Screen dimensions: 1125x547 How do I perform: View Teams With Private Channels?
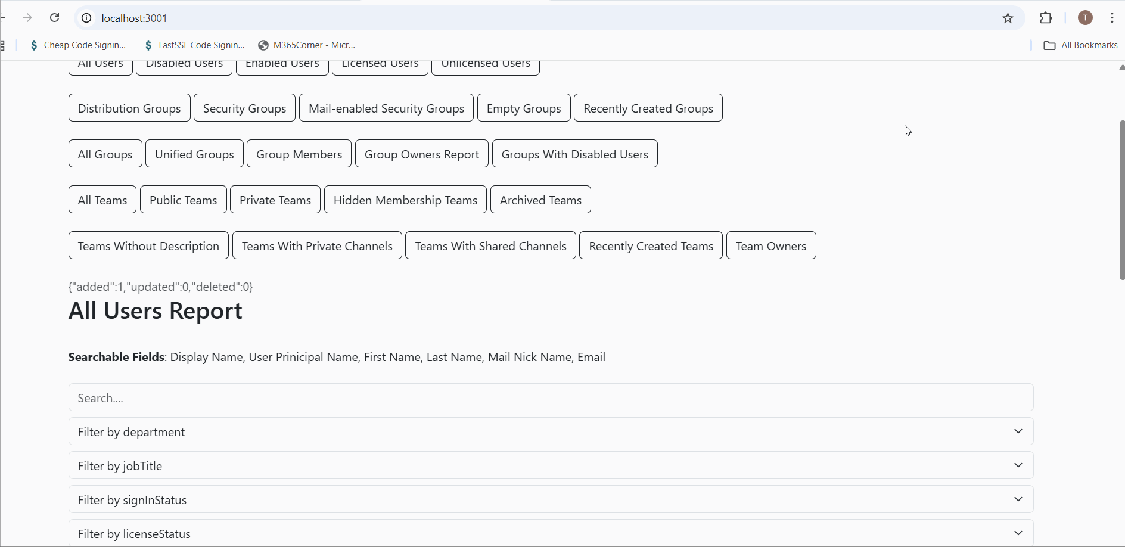click(317, 245)
